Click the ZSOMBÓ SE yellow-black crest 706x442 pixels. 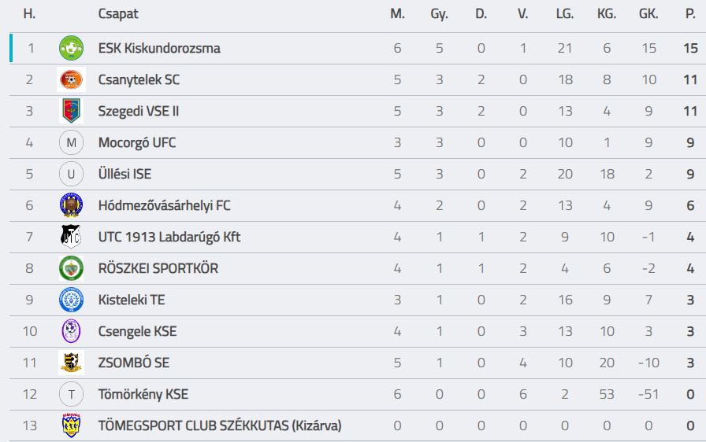71,363
